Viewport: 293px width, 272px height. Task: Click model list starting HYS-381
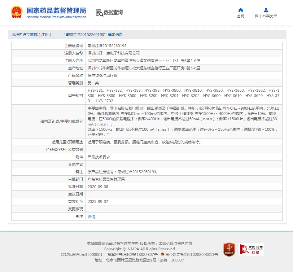click(183, 96)
